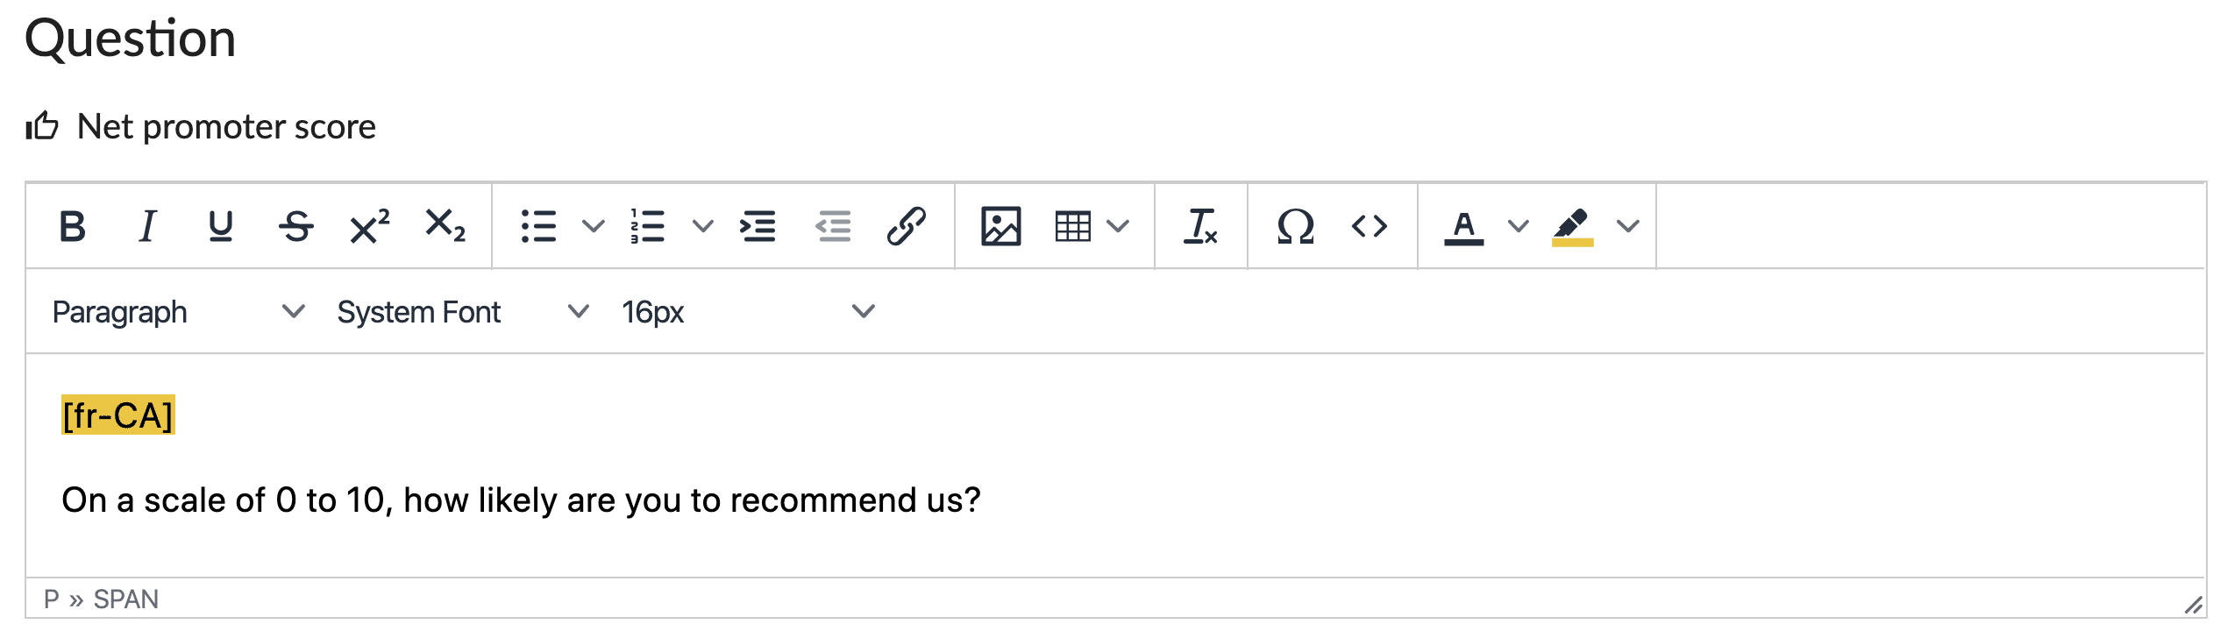Viewport: 2234px width, 631px height.
Task: Open source code view
Action: click(1369, 226)
